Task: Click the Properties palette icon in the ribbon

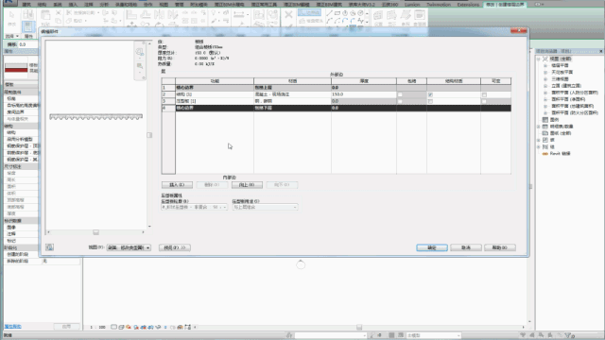Action: pos(27,26)
